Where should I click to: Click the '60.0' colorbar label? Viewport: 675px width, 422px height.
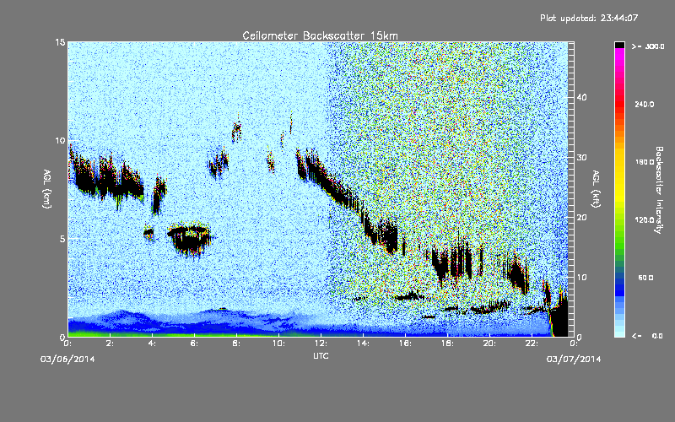[646, 278]
